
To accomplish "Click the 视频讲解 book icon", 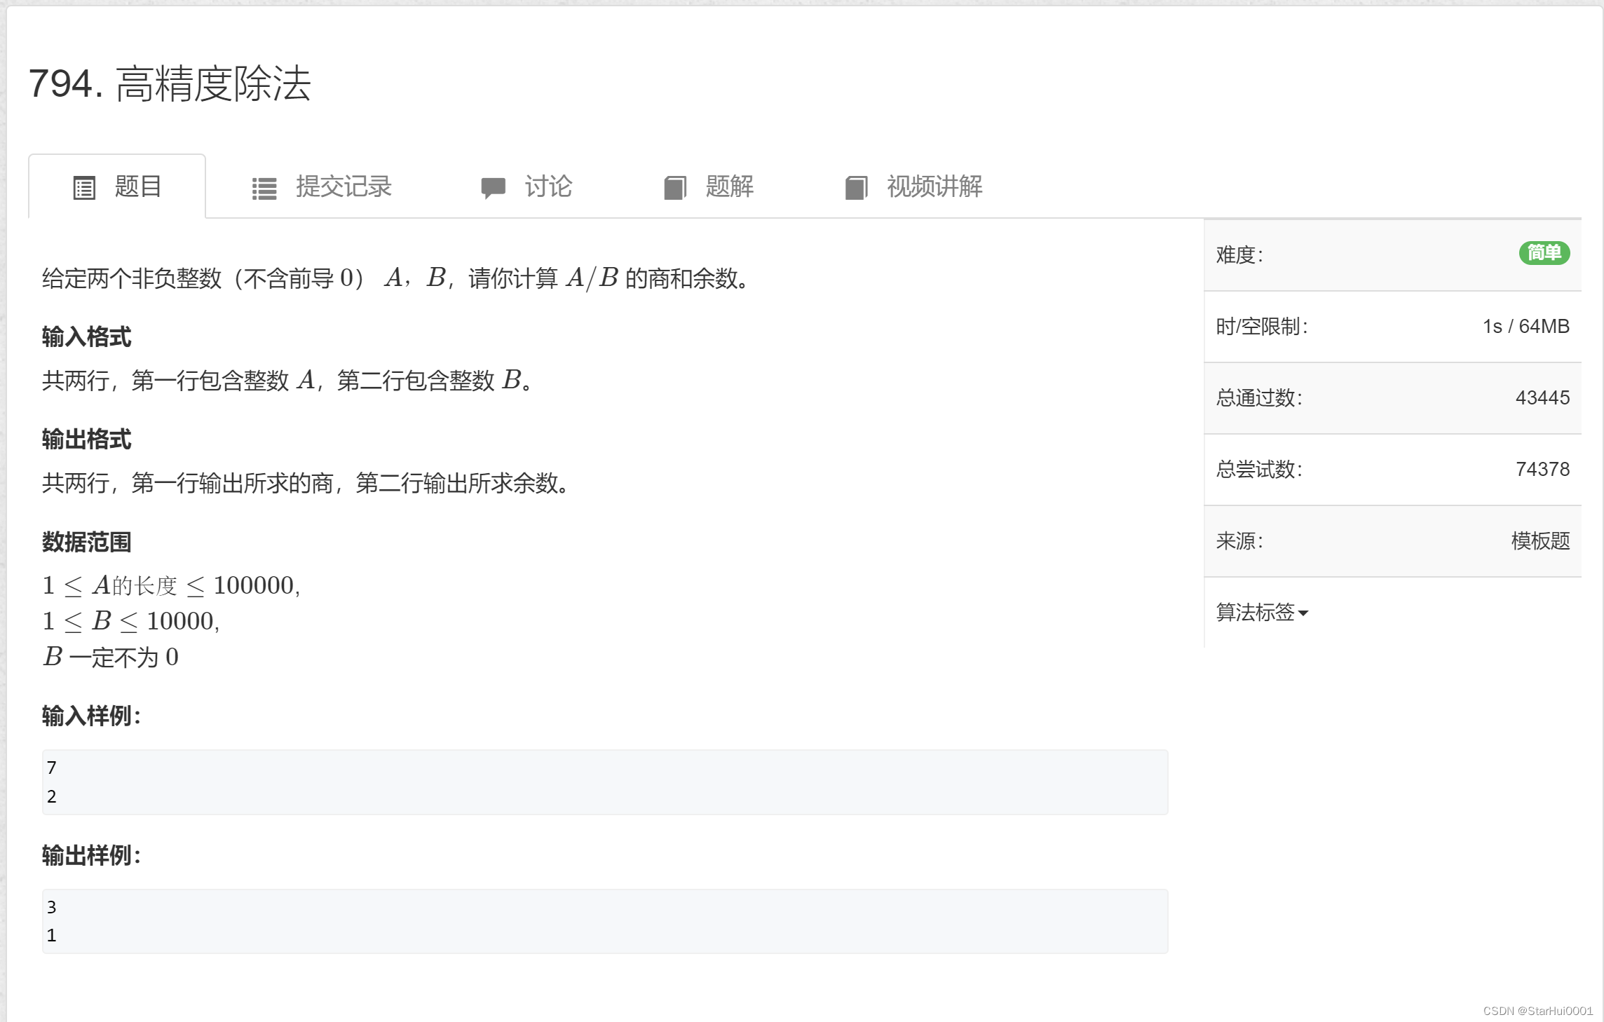I will [x=856, y=188].
